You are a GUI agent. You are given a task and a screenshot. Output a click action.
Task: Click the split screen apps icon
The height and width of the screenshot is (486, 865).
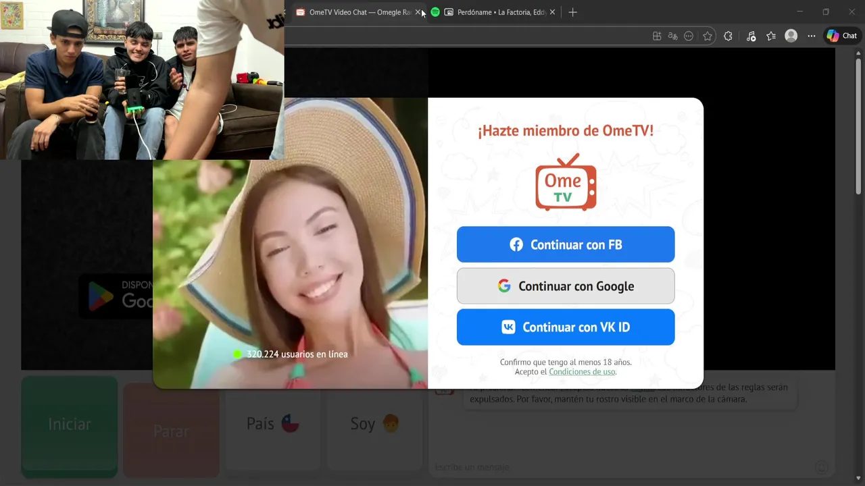coord(657,36)
